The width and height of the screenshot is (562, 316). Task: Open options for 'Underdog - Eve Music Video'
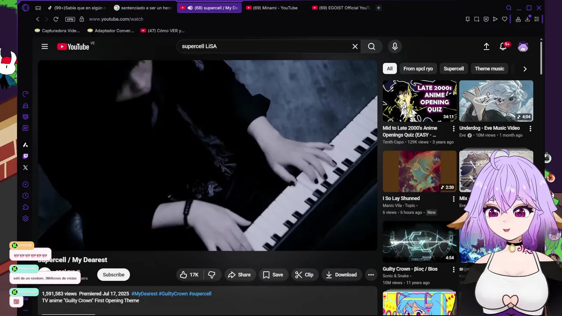point(530,129)
